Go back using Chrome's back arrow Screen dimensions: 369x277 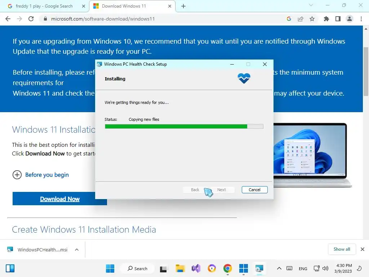[x=8, y=19]
